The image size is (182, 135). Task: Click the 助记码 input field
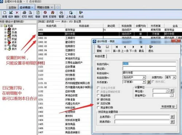pos(149,68)
